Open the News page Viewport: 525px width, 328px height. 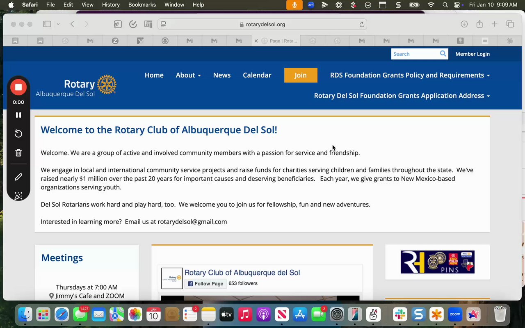(222, 75)
